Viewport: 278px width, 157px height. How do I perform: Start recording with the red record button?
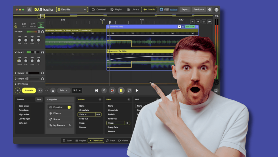112,91
